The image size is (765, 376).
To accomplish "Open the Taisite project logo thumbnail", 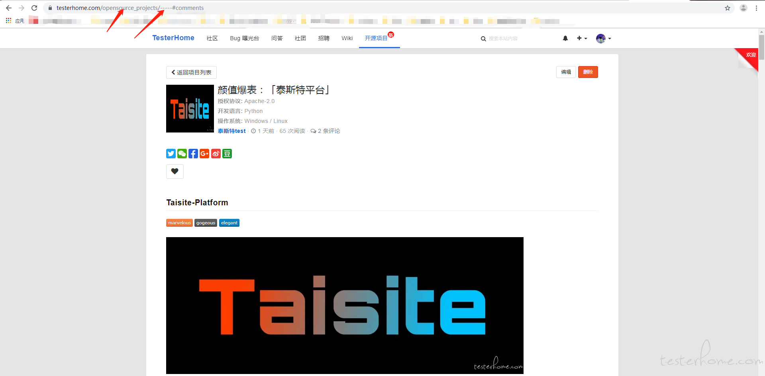I will tap(190, 109).
